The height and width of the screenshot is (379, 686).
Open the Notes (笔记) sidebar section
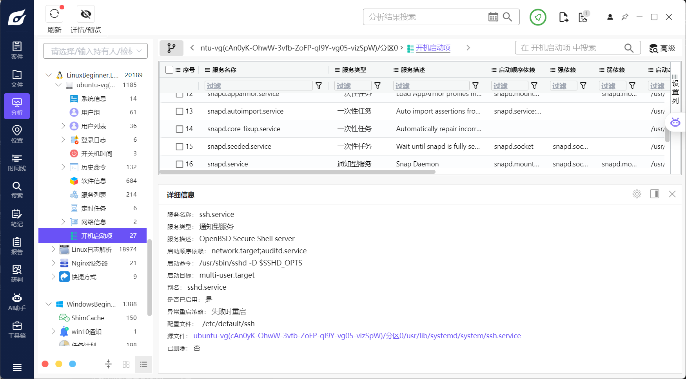[x=17, y=218]
